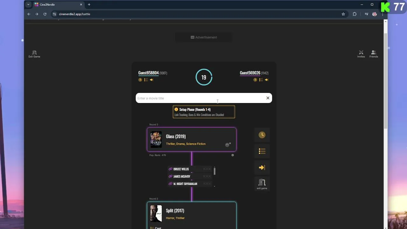407x229 pixels.
Task: Click the M. Night Shyamalan link icon
Action: tap(170, 184)
